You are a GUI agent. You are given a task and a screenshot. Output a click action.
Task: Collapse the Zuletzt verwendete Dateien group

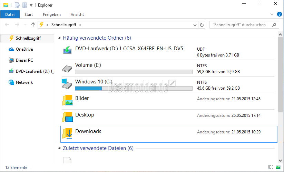coord(59,148)
